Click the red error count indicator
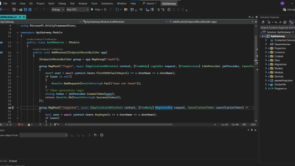 click(21, 124)
